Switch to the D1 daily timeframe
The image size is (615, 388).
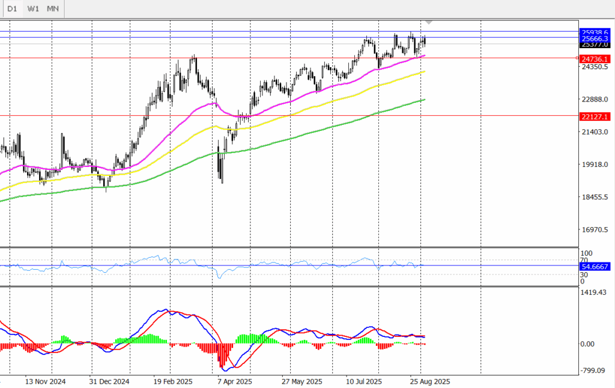(x=12, y=8)
